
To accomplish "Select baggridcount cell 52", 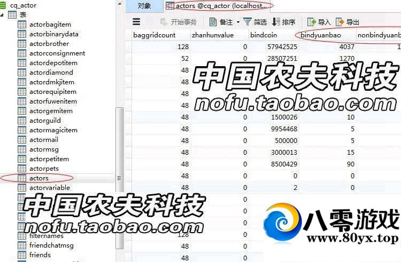I will pos(161,58).
